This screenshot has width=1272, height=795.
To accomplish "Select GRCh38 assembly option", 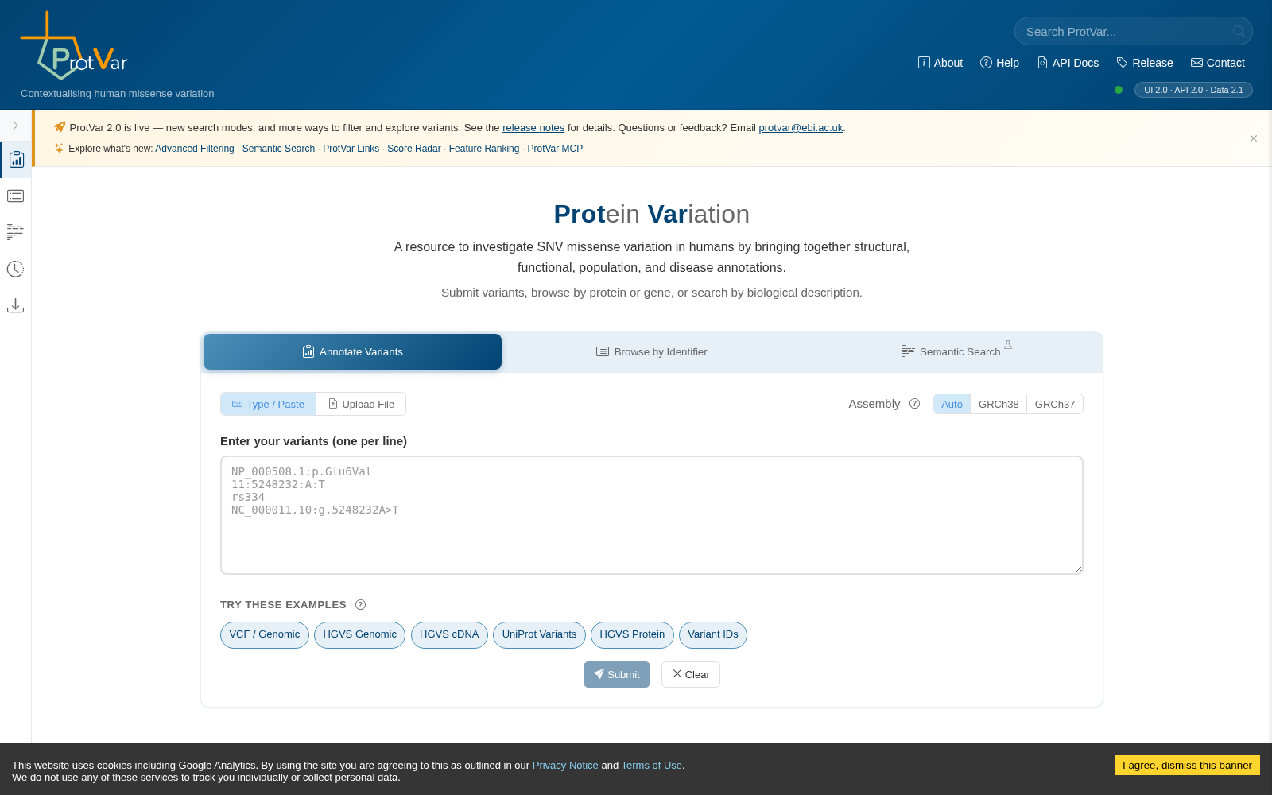I will [999, 404].
